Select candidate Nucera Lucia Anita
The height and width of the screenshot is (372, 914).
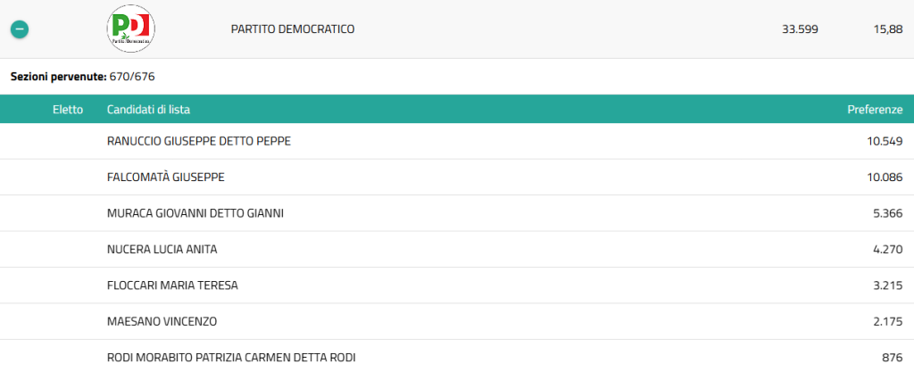(x=162, y=249)
